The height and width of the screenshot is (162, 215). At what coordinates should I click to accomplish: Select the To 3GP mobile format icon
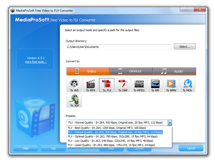[x=74, y=100]
